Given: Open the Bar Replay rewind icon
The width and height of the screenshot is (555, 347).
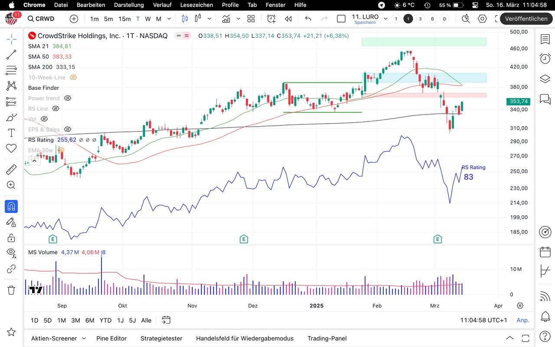Looking at the screenshot, I should 288,19.
